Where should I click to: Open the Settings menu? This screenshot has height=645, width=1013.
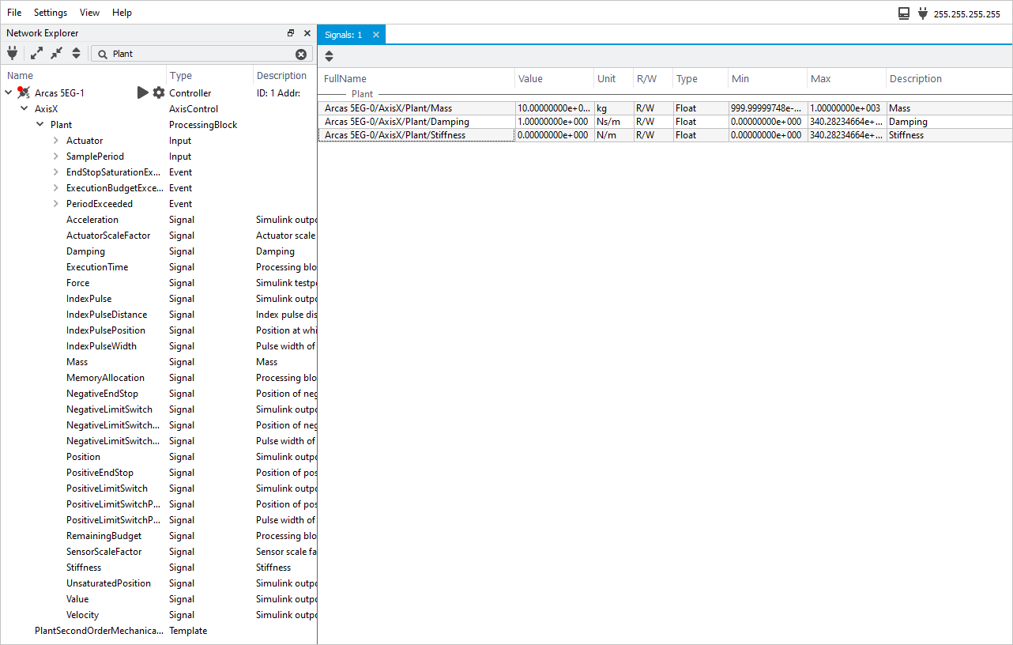pyautogui.click(x=51, y=13)
